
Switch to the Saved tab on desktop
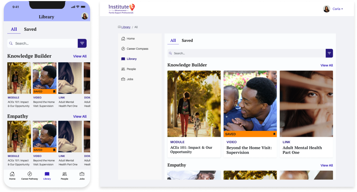pyautogui.click(x=187, y=40)
